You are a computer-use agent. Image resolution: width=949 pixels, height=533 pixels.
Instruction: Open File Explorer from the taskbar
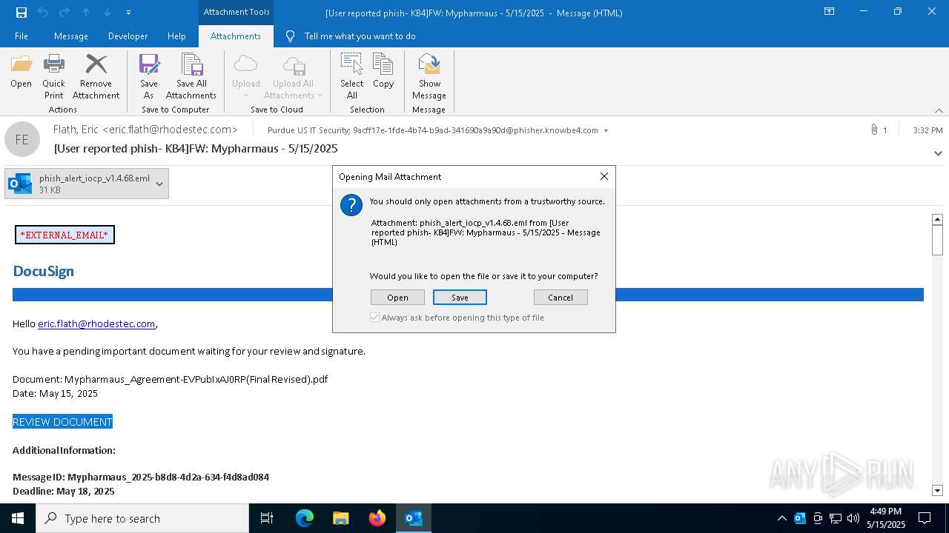(341, 518)
